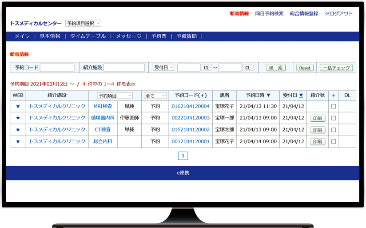Click the WEB star in the 循環器内科 row
This screenshot has height=228, width=366.
coord(18,118)
